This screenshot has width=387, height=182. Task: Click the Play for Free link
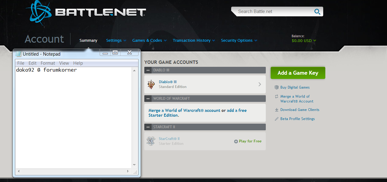point(250,141)
